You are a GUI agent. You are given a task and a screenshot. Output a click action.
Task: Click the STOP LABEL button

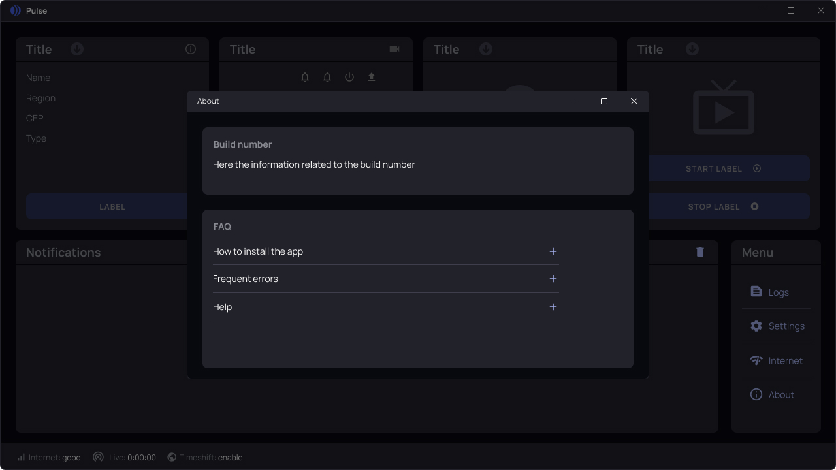(724, 206)
